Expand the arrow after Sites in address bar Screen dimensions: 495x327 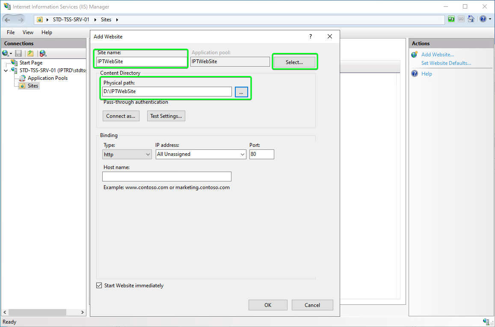pos(117,20)
